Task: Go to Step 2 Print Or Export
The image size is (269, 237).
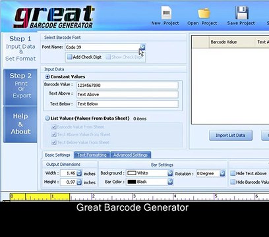Action: tap(20, 87)
